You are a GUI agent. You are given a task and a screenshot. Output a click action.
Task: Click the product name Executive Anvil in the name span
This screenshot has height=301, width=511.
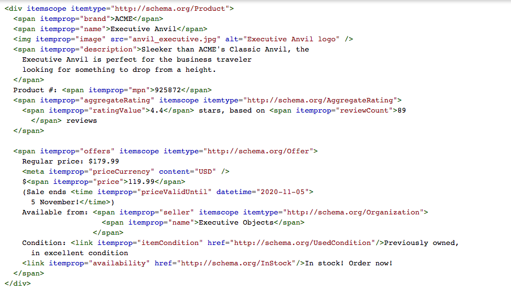click(x=143, y=29)
